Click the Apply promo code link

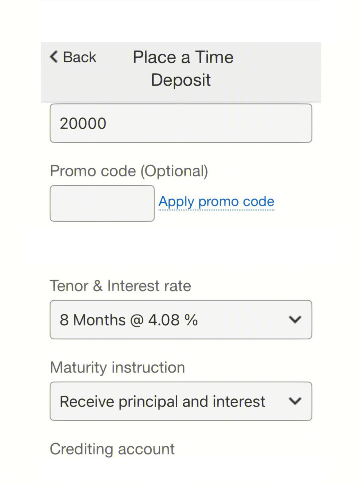point(216,202)
